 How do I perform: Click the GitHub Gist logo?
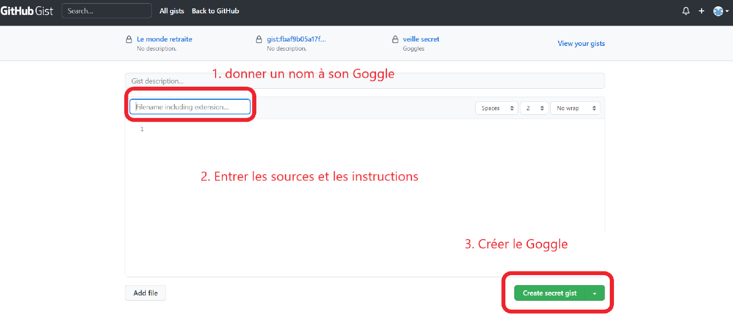click(x=27, y=11)
